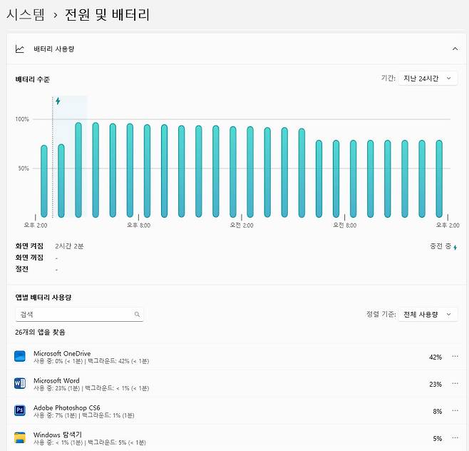Click the Microsoft OneDrive app icon
469x451 pixels.
pyautogui.click(x=20, y=356)
